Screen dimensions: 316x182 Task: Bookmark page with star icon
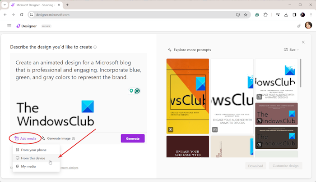246,15
